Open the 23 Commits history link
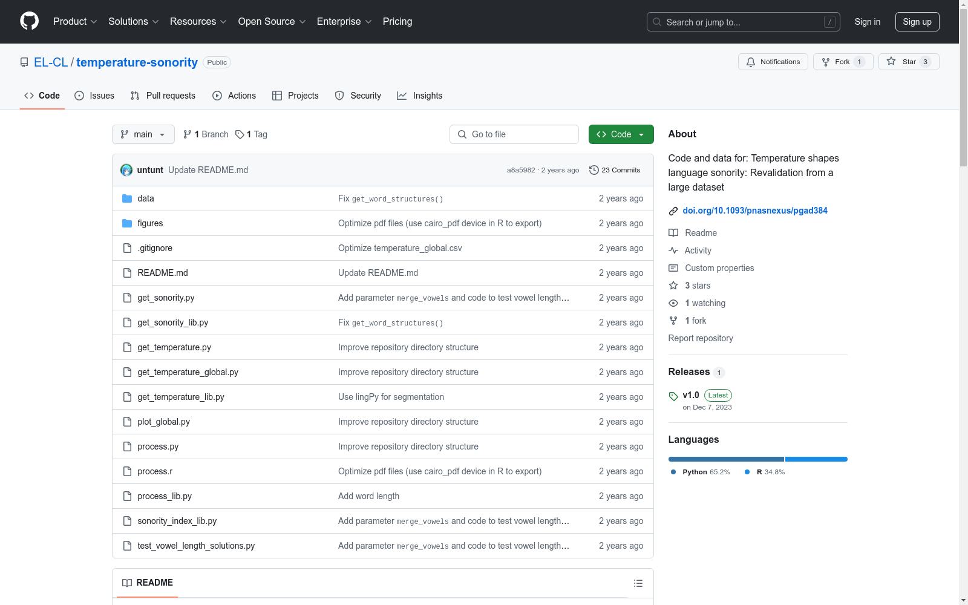Viewport: 968px width, 605px height. (615, 170)
